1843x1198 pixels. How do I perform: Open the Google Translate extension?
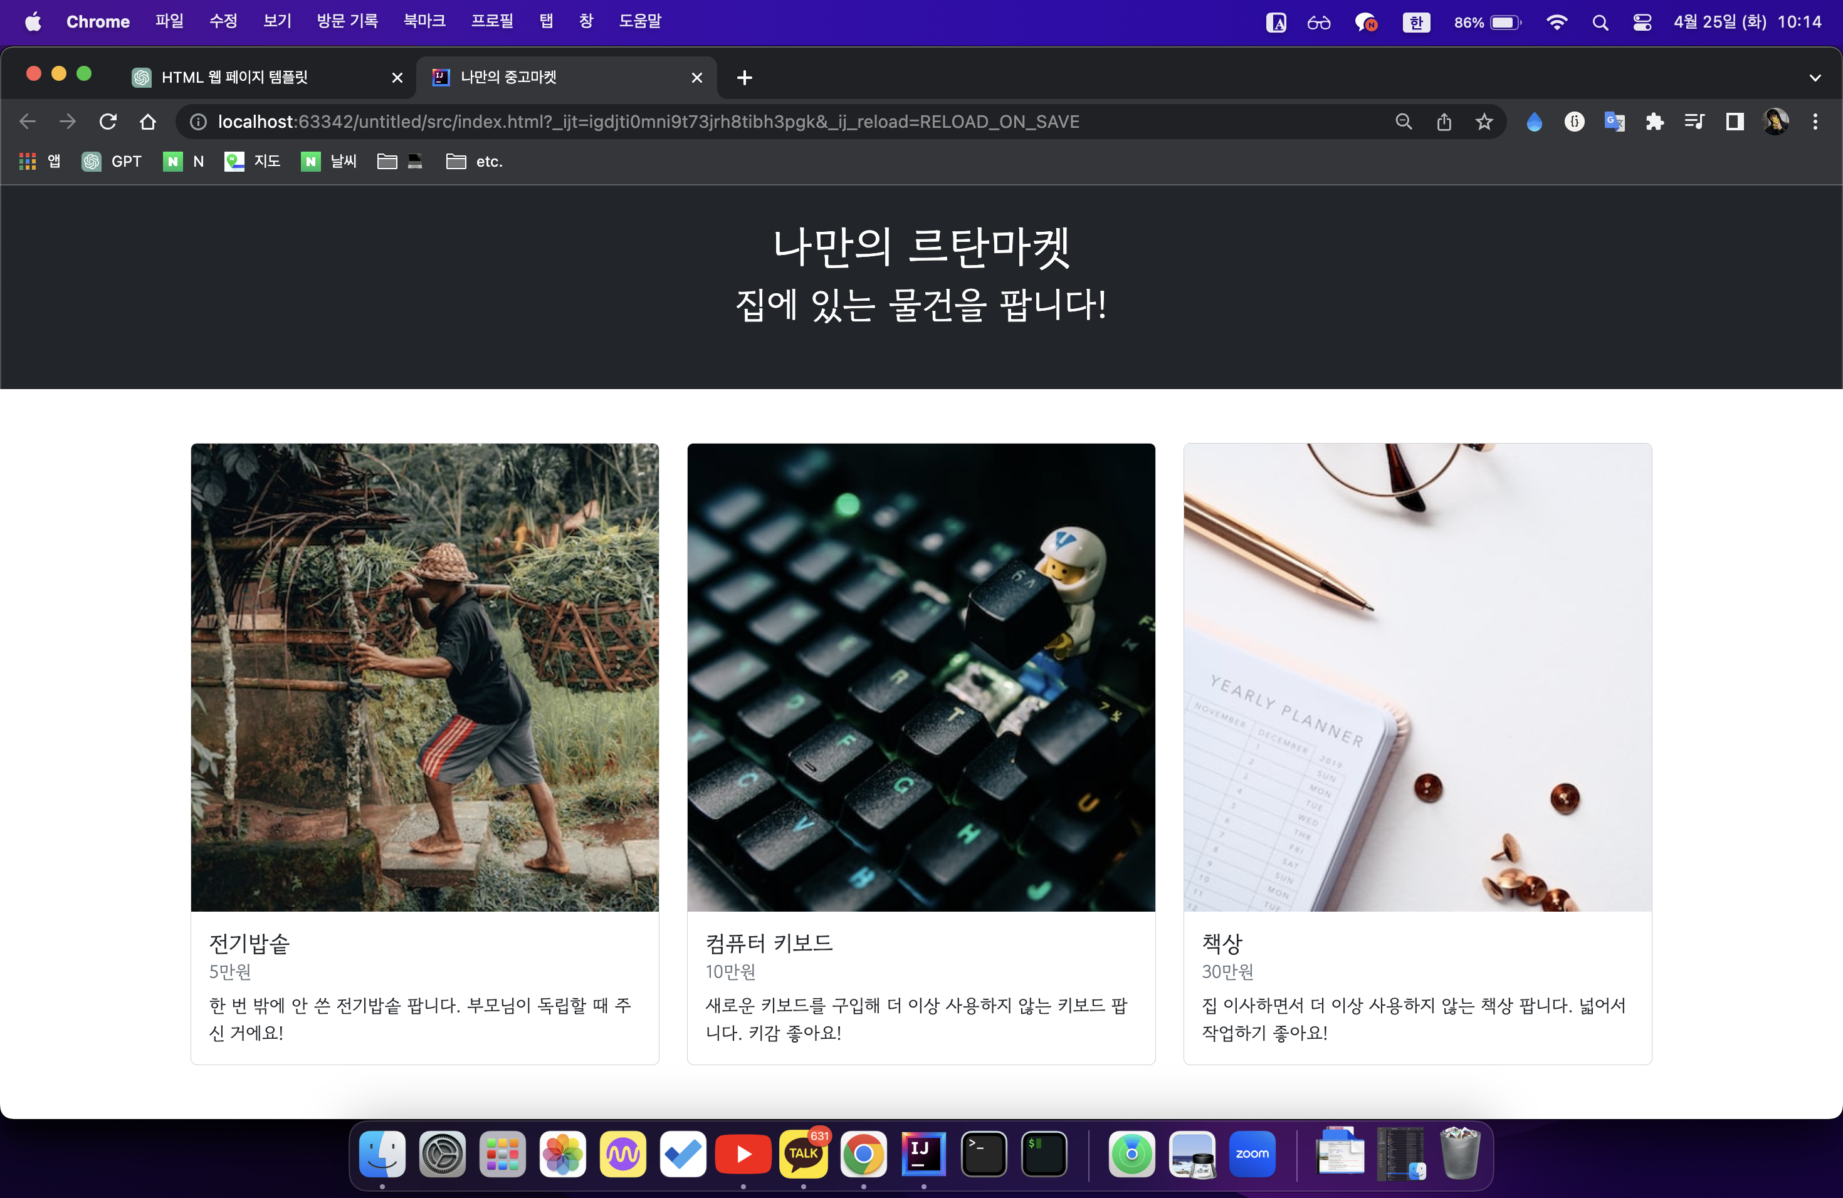click(1615, 122)
